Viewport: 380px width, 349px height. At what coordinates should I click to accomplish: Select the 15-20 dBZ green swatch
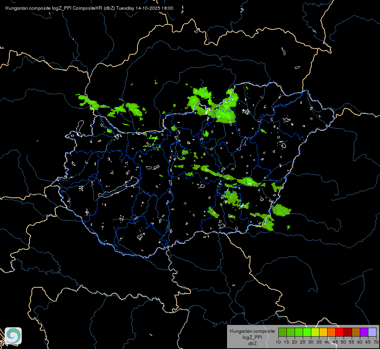pyautogui.click(x=291, y=332)
